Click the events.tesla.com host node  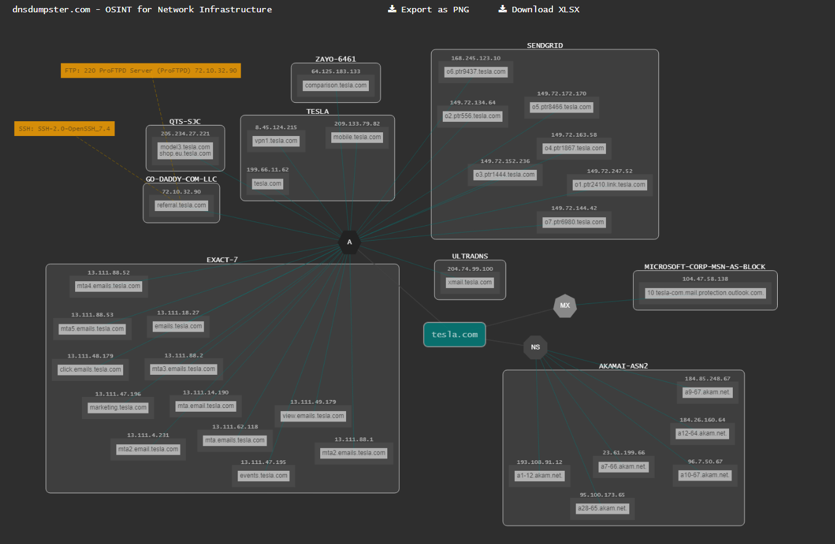264,476
